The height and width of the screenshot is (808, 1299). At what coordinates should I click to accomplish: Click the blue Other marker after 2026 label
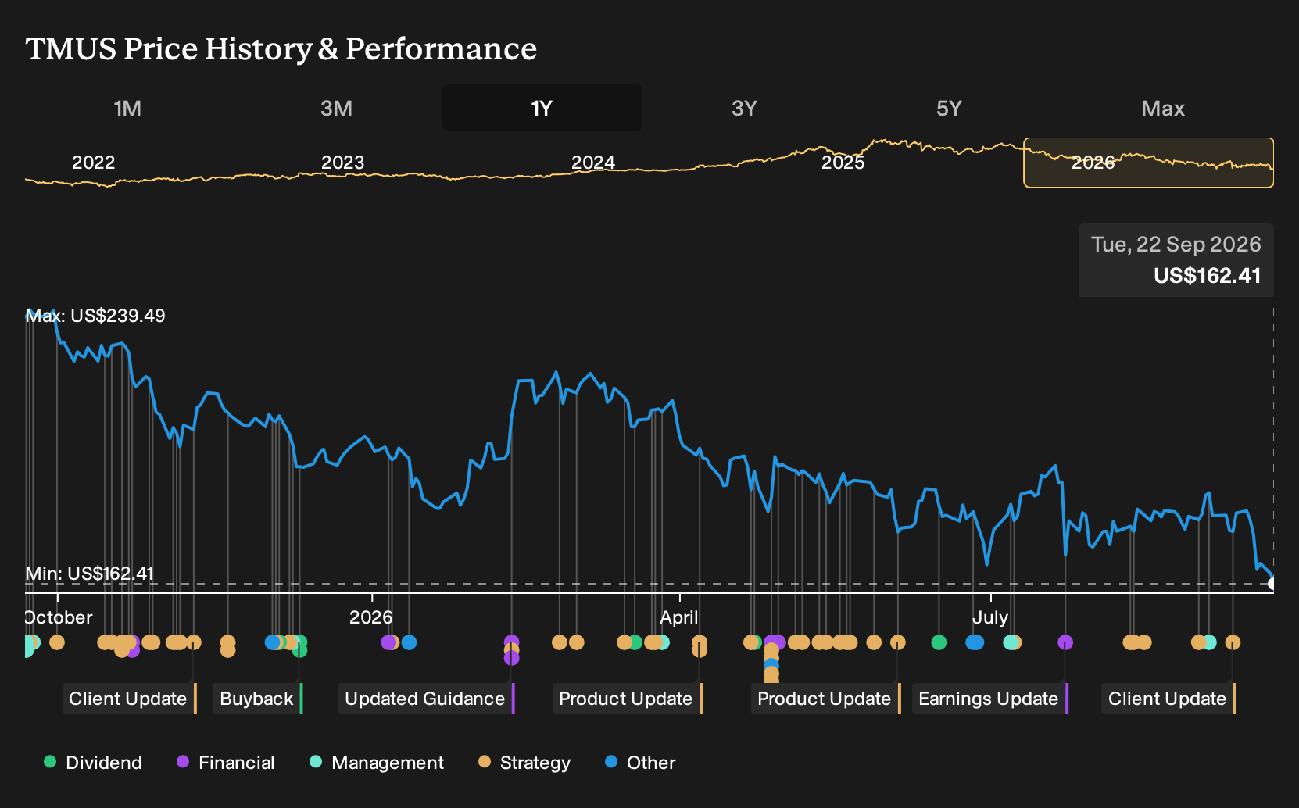click(409, 642)
